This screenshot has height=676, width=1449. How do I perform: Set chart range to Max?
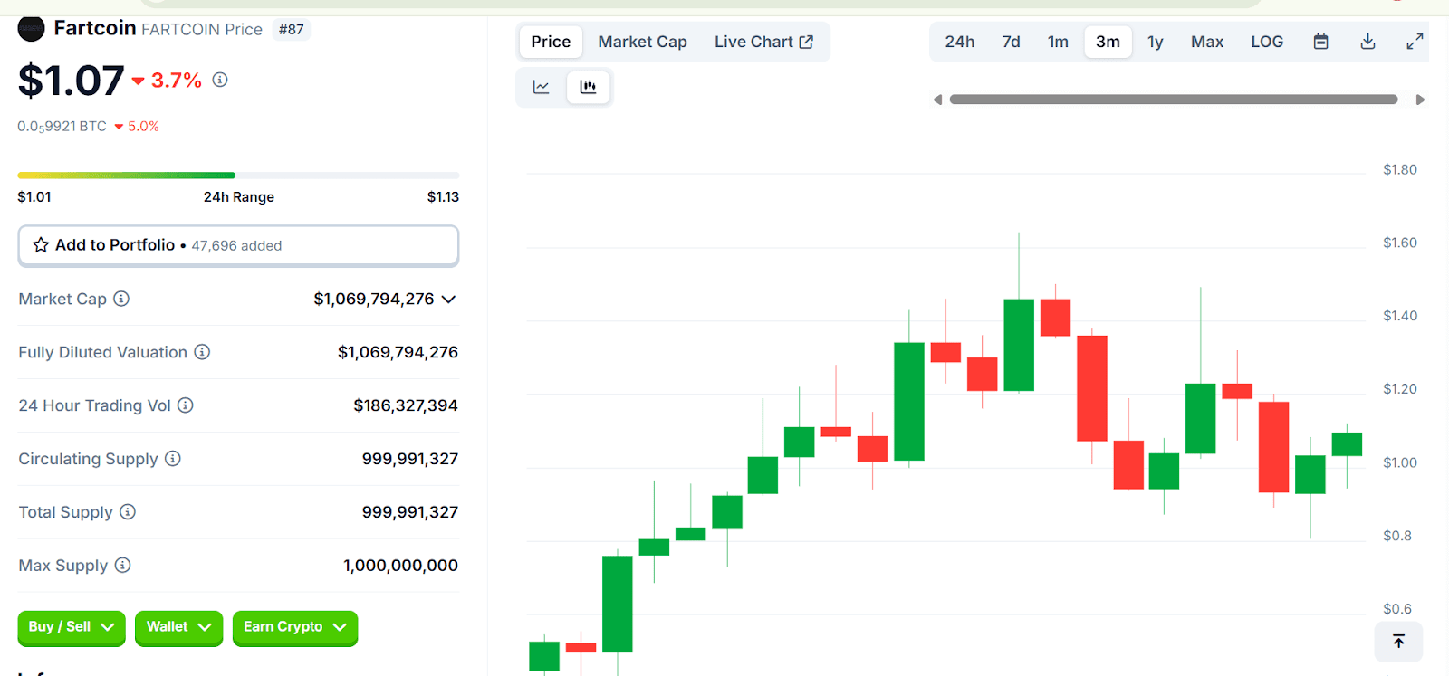tap(1207, 42)
